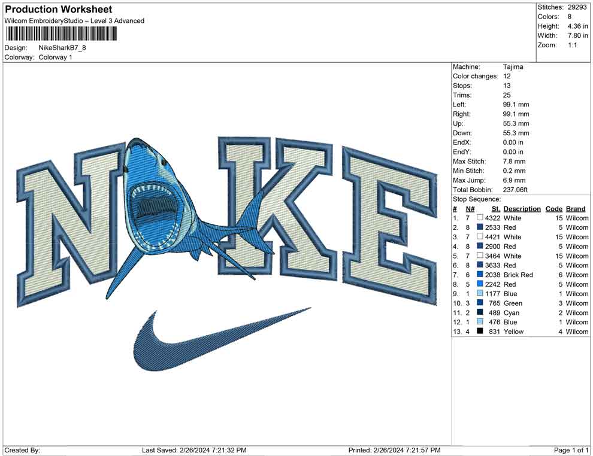
Task: Select the Stitches value 29293
Action: (577, 7)
